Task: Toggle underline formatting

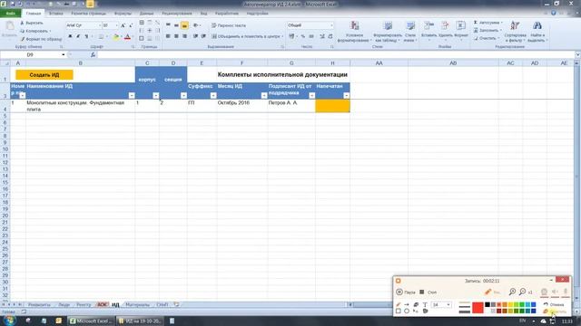Action: click(x=86, y=36)
